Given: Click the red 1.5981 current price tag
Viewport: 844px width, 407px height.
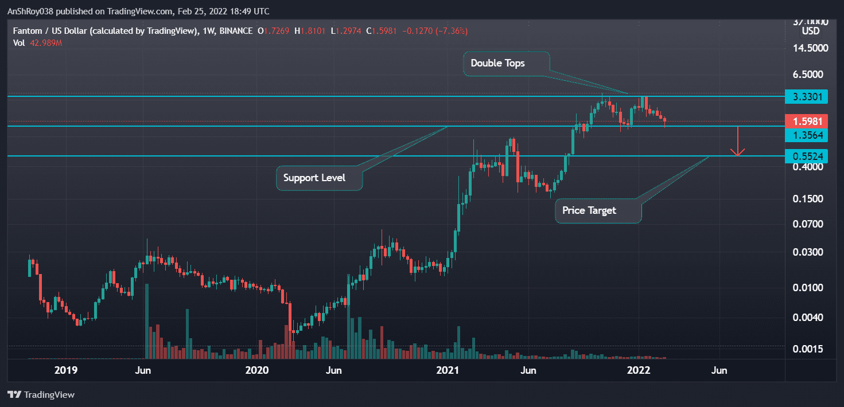Looking at the screenshot, I should 806,121.
